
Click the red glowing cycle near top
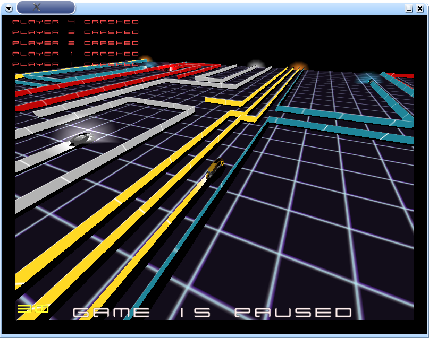pyautogui.click(x=171, y=68)
